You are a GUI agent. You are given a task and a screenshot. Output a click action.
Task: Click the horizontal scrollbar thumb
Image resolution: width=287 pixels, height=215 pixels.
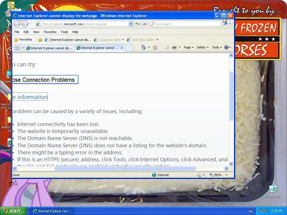(x=125, y=168)
